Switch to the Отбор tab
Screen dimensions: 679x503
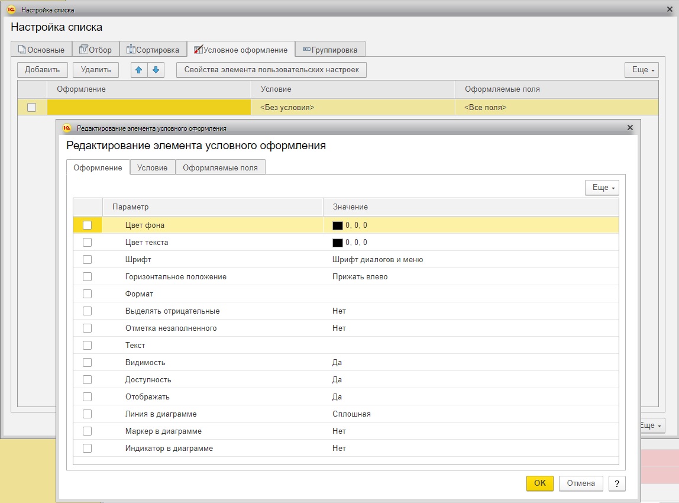click(x=95, y=50)
